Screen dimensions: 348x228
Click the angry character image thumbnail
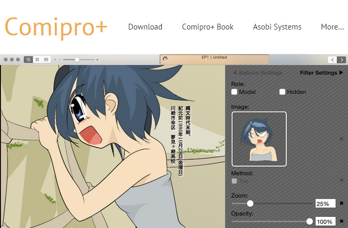pyautogui.click(x=259, y=139)
